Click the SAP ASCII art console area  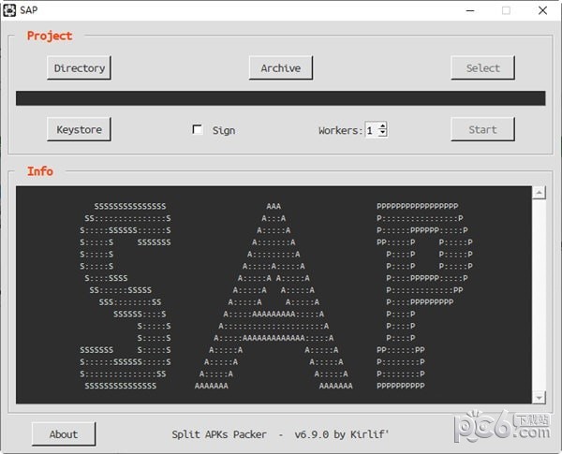[x=274, y=295]
